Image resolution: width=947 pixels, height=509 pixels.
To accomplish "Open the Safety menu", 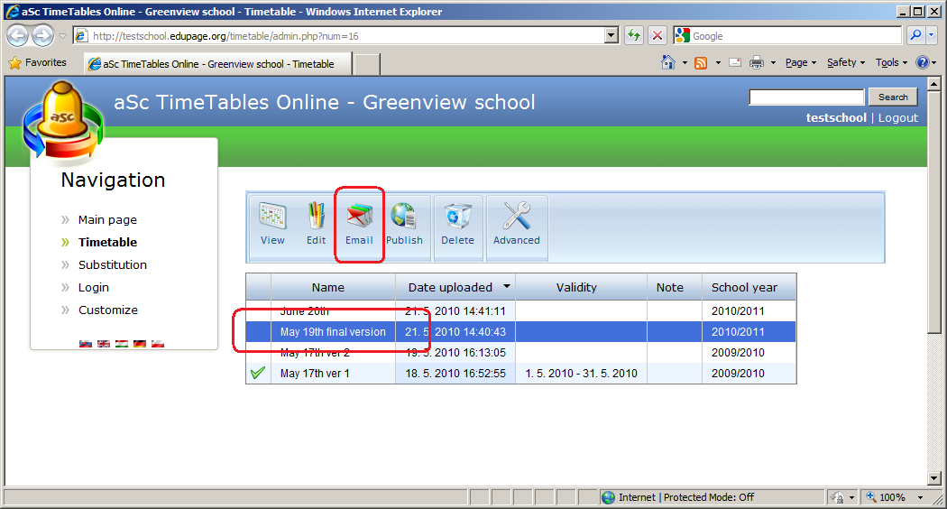I will click(x=845, y=62).
